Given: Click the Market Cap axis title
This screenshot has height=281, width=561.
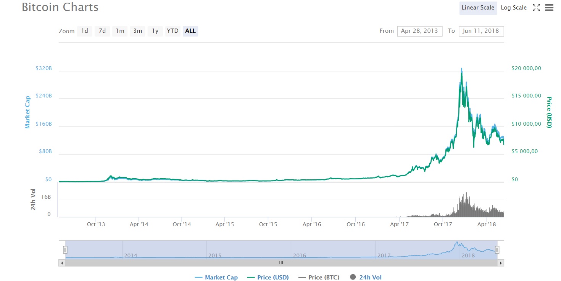Looking at the screenshot, I should point(27,112).
